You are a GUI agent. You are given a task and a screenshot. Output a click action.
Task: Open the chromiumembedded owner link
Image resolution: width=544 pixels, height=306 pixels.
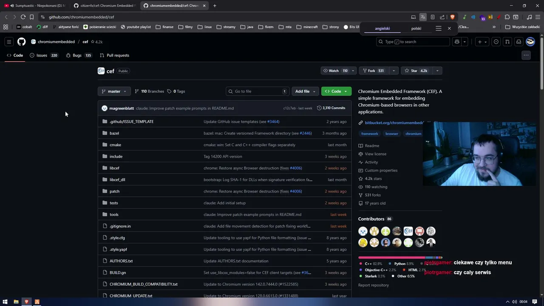pos(56,42)
